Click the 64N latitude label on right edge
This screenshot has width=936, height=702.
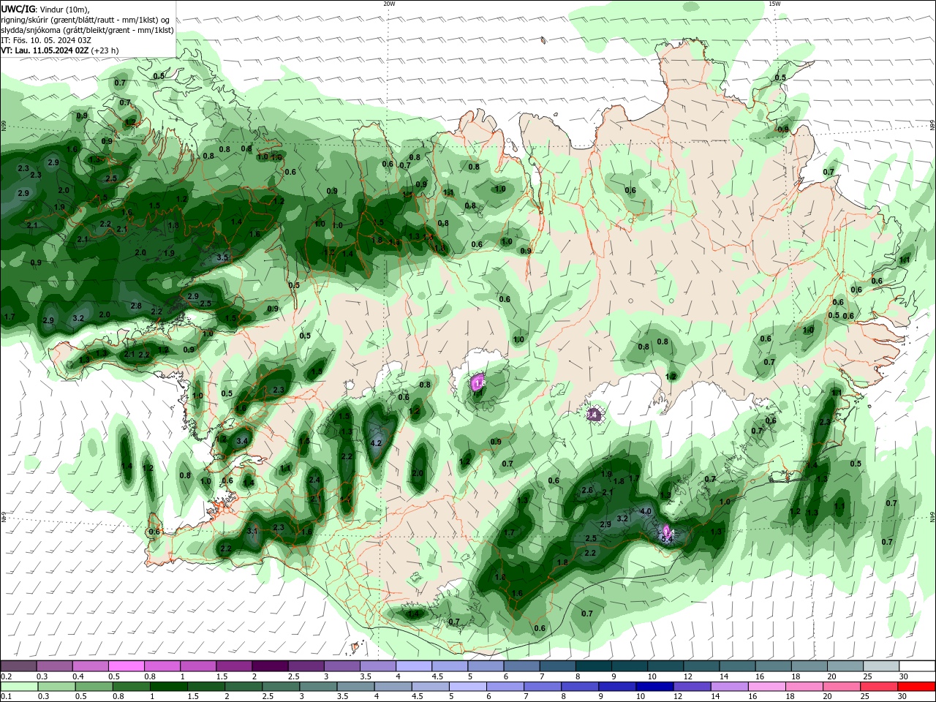tap(932, 518)
